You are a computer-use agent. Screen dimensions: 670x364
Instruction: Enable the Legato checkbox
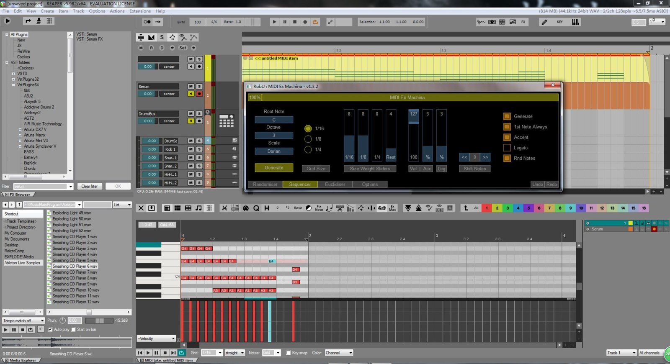[x=507, y=148]
